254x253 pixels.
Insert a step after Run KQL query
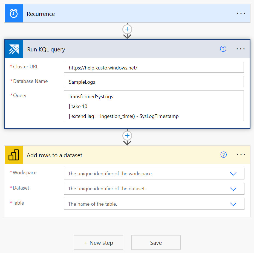tap(127, 135)
